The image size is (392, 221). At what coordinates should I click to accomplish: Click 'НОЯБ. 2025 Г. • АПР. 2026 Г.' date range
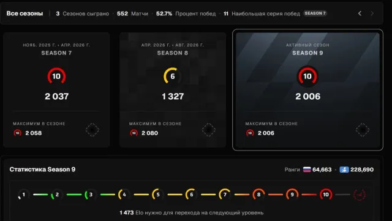[x=56, y=45]
